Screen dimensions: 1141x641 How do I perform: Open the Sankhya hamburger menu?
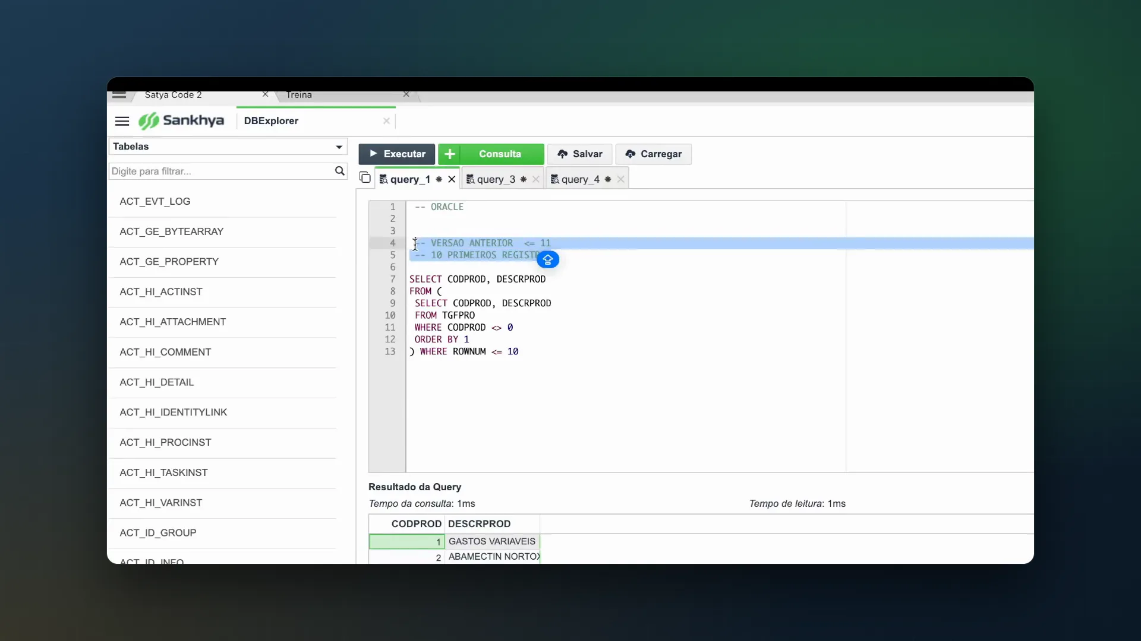click(x=122, y=121)
